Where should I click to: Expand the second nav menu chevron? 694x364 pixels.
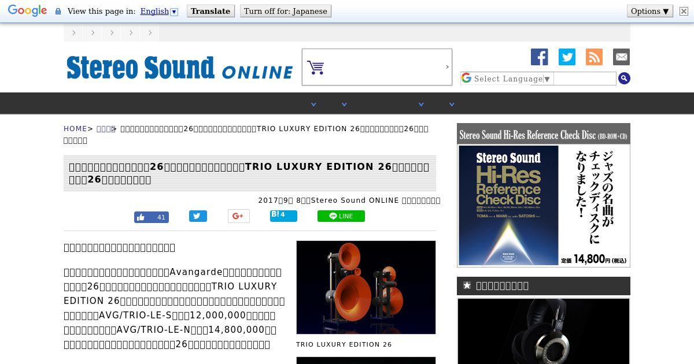pyautogui.click(x=344, y=104)
